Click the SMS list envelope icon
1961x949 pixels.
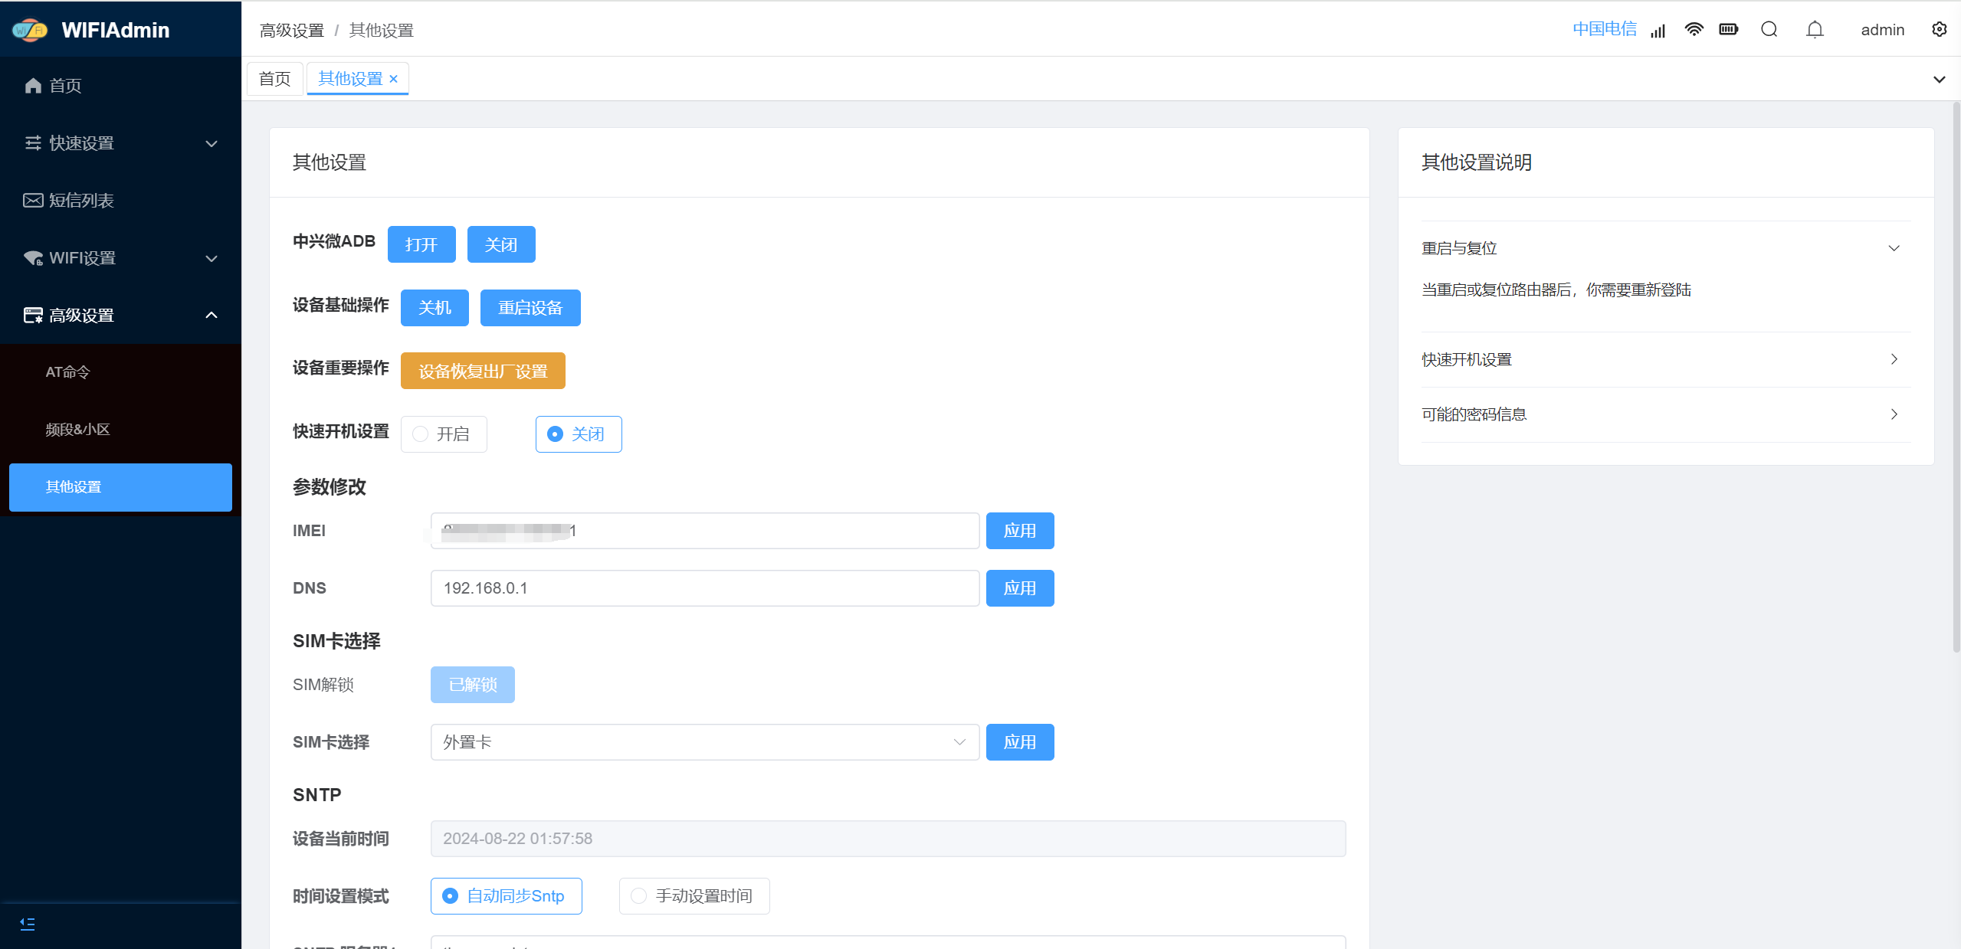pos(33,201)
